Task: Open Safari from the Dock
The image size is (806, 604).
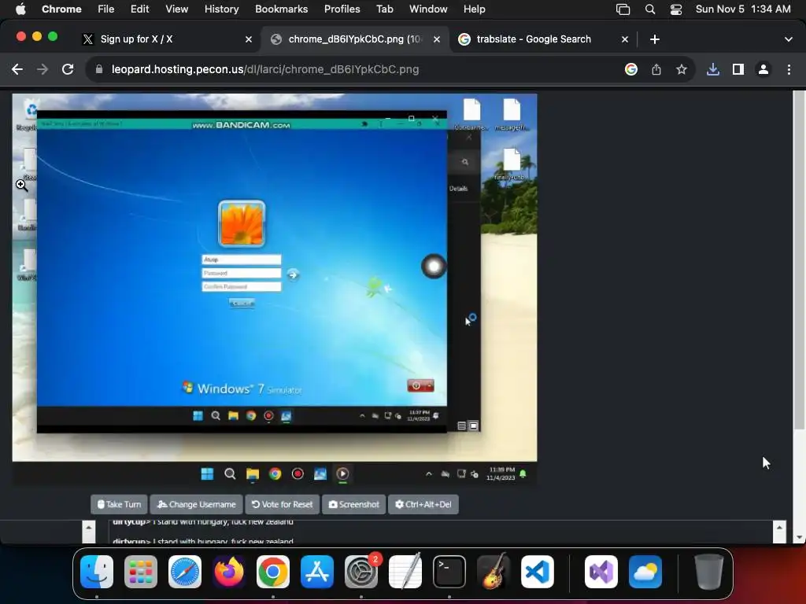Action: [x=185, y=572]
